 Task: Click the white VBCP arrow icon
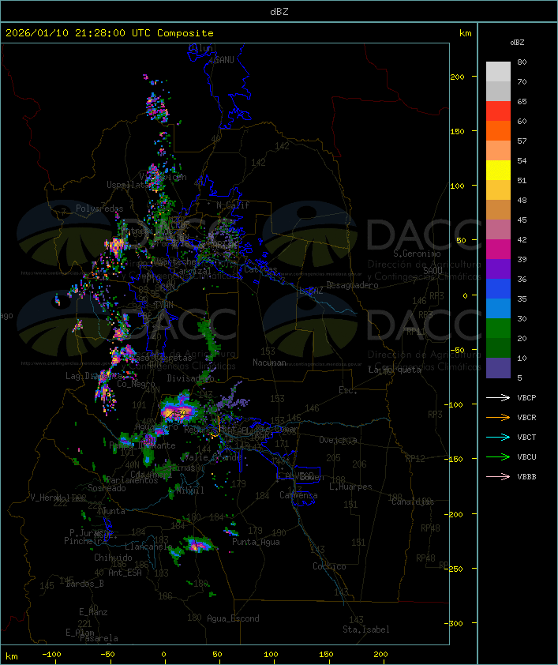(x=497, y=397)
